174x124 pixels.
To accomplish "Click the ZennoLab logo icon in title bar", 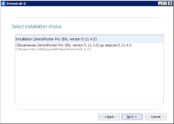I will tap(3, 3).
